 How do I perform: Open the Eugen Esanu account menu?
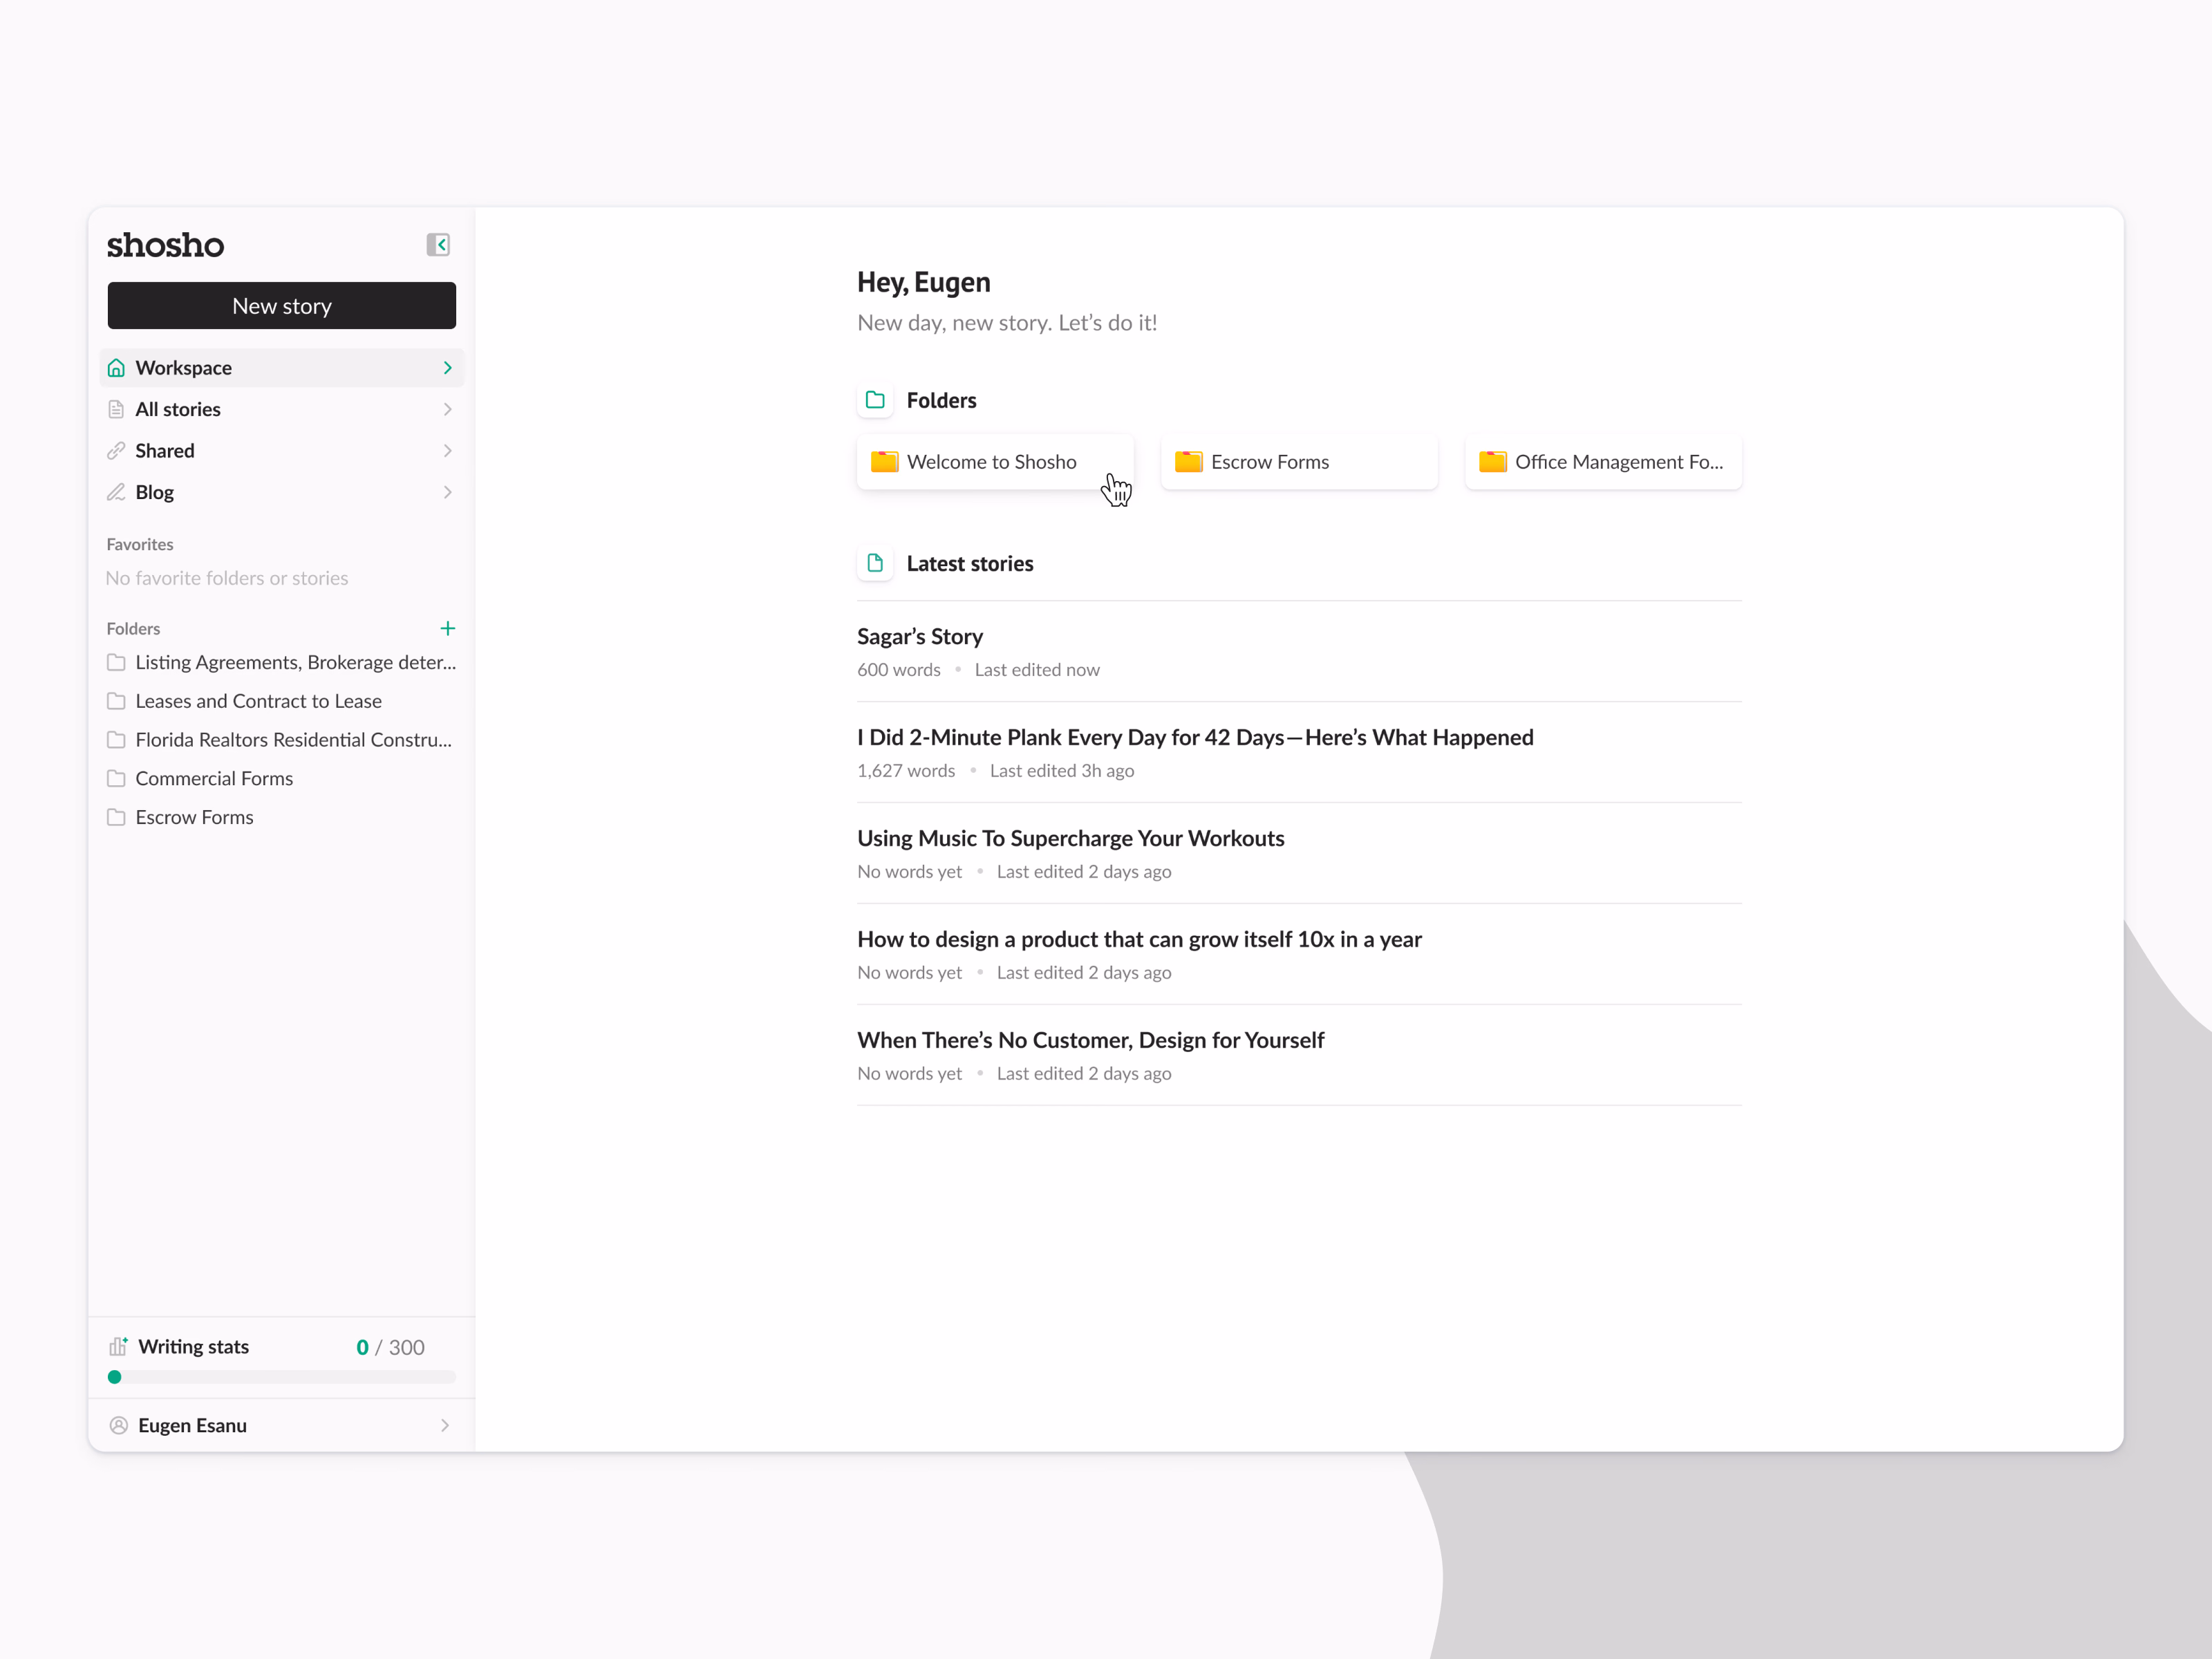[x=282, y=1425]
